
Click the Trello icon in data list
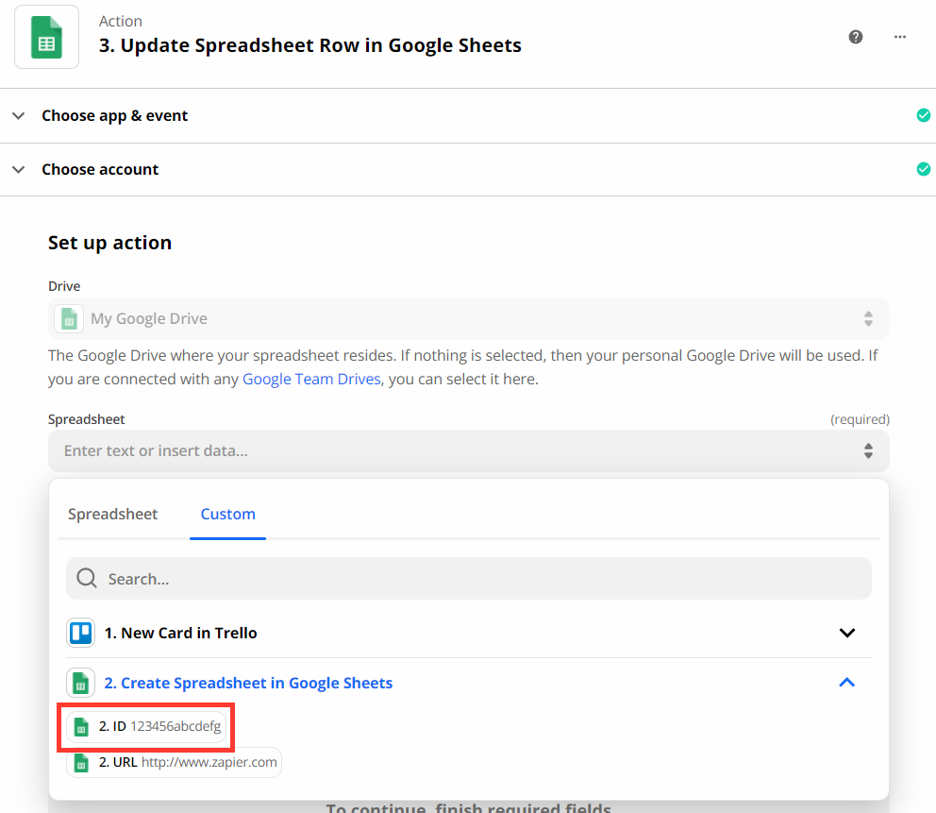(80, 633)
